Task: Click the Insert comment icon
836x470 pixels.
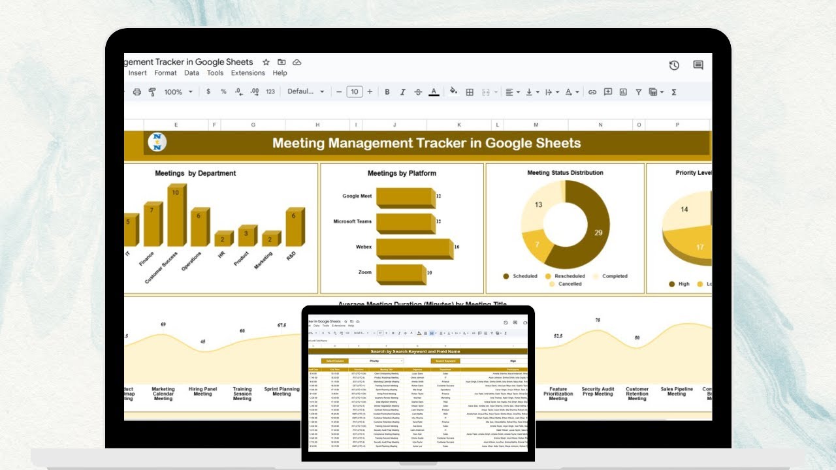Action: pos(608,92)
